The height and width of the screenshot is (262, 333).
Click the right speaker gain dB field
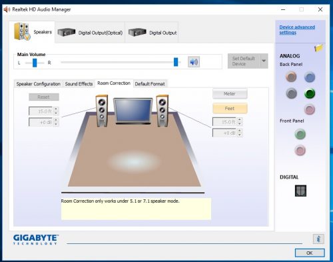224,133
